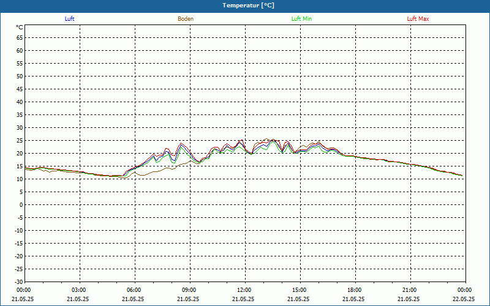Viewport: 490px width, 306px height.
Task: Click the 03:00 time axis label
Action: (78, 290)
